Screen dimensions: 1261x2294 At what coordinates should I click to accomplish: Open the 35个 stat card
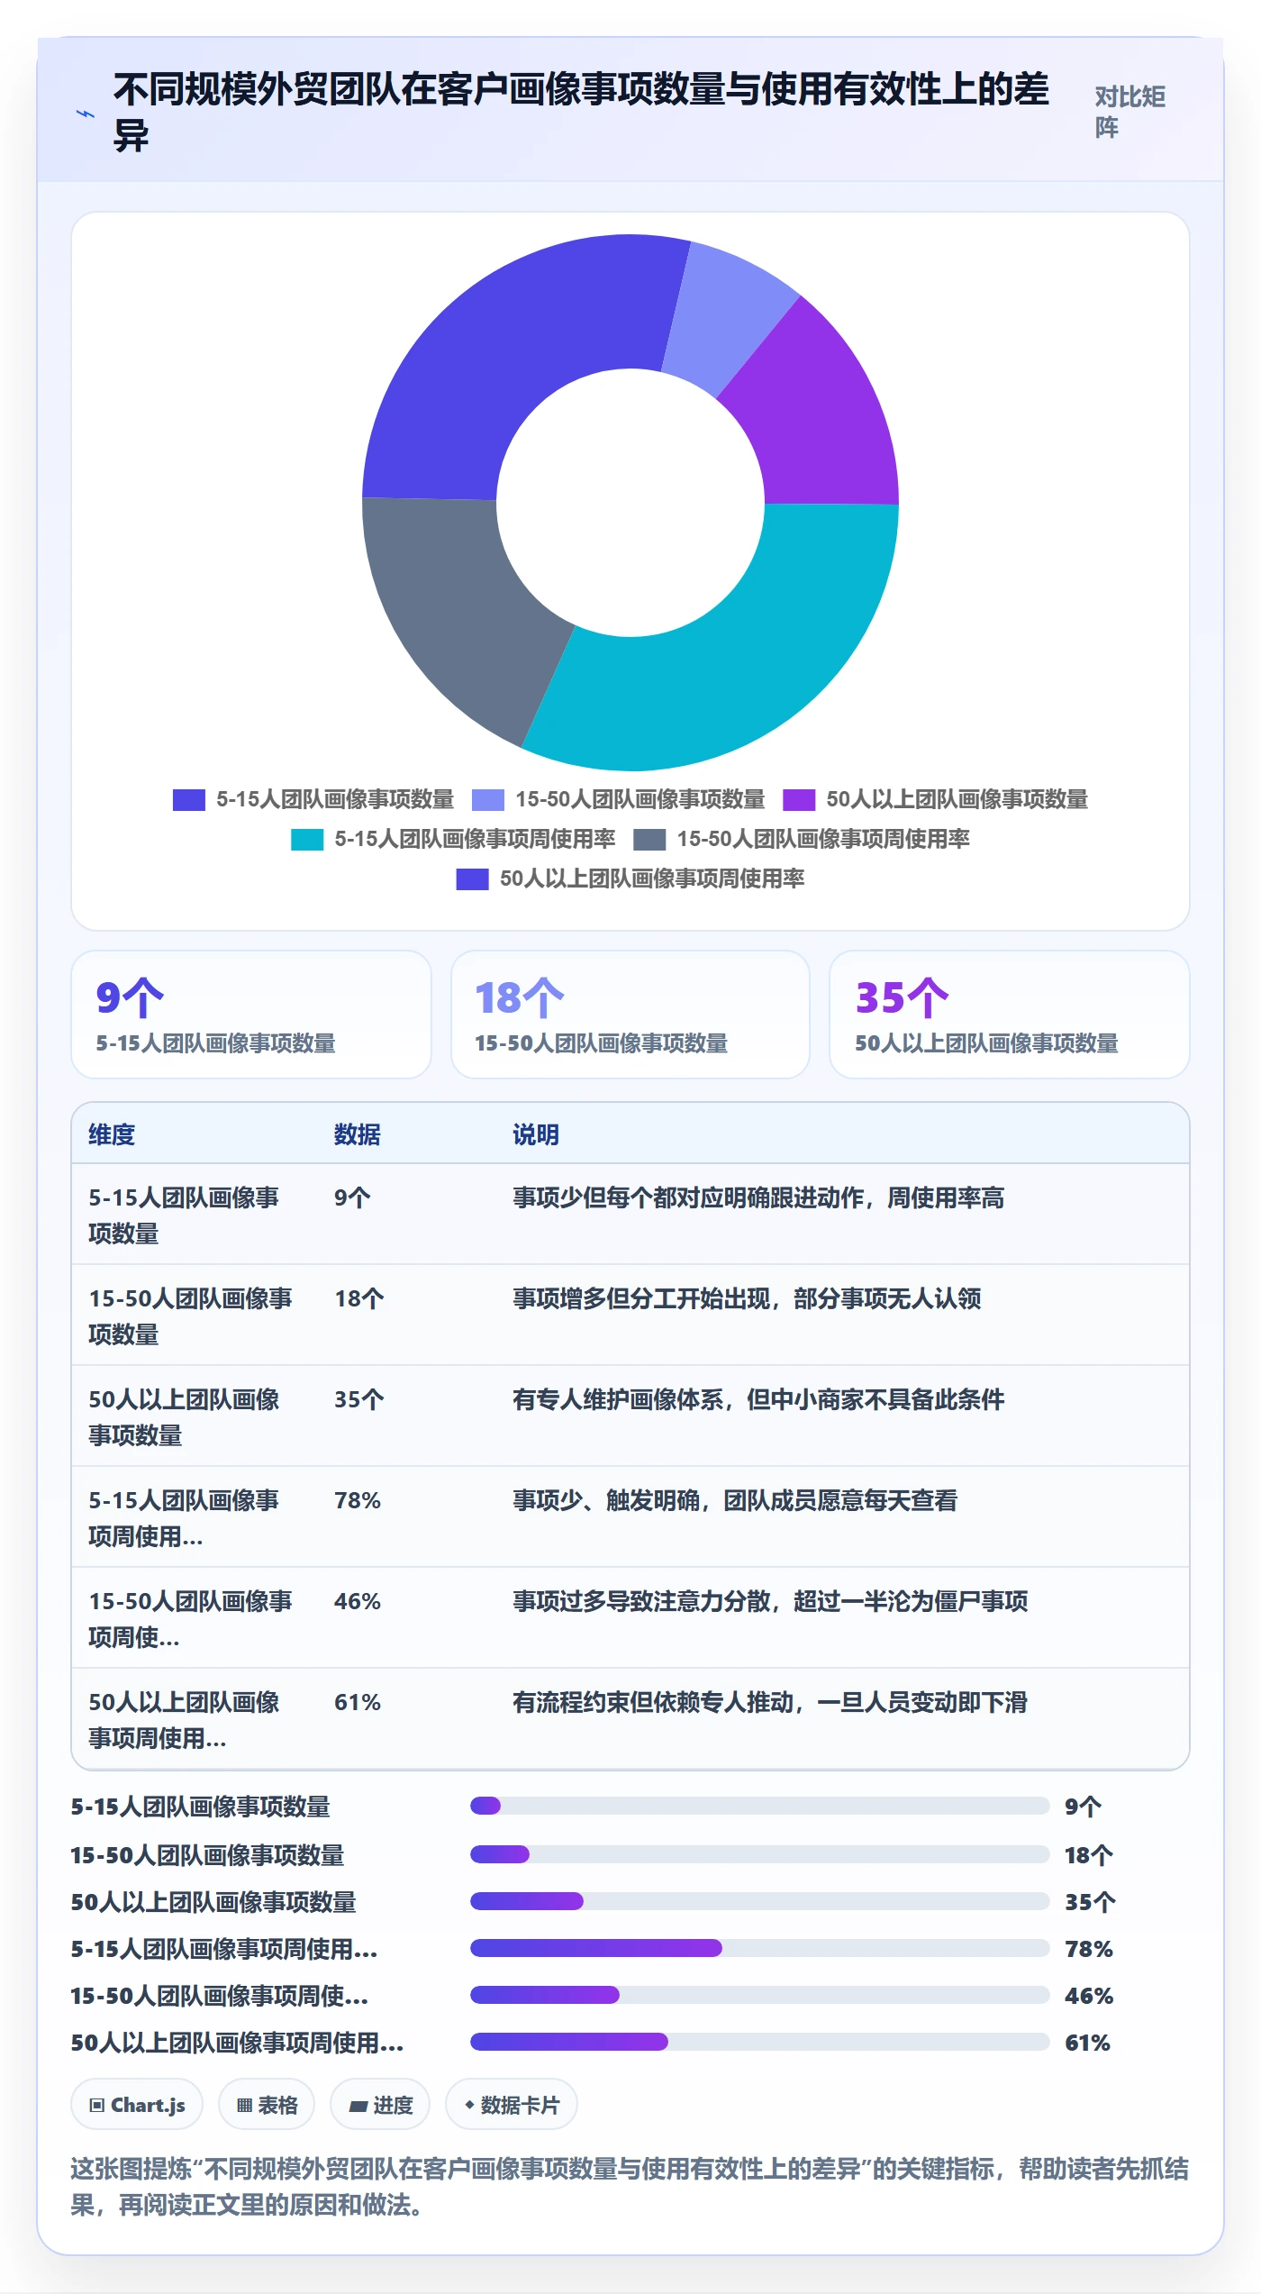pyautogui.click(x=1010, y=1015)
